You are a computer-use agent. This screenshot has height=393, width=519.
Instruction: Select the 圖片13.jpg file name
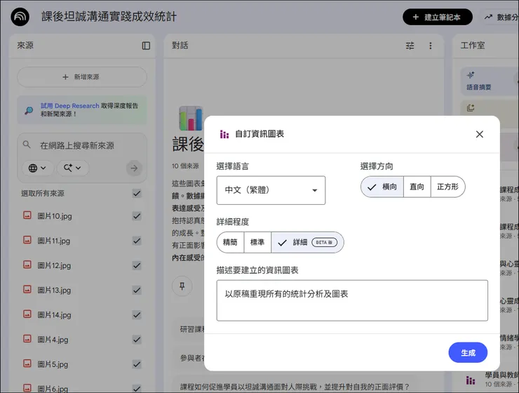click(x=54, y=291)
